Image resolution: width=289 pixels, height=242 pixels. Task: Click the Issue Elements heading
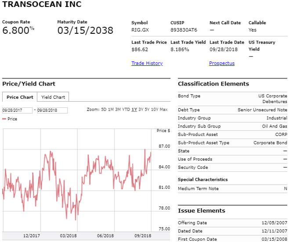pyautogui.click(x=202, y=210)
